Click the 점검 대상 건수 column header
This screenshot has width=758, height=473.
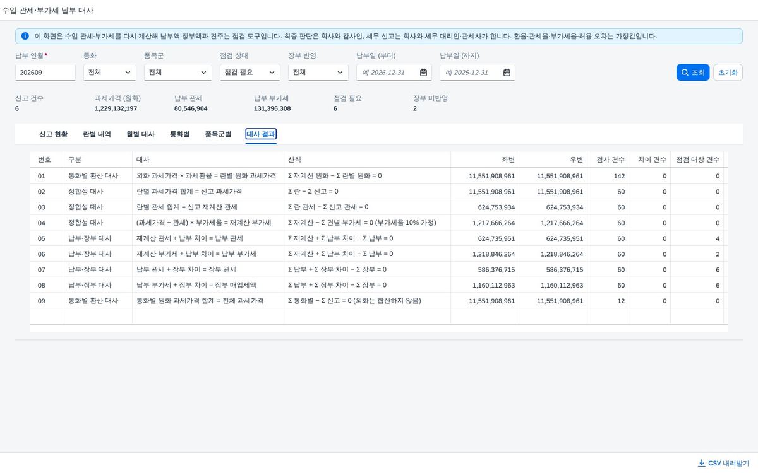697,160
